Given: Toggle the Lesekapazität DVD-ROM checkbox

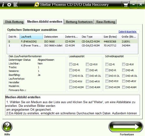Looking at the screenshot, I should 70,87.
